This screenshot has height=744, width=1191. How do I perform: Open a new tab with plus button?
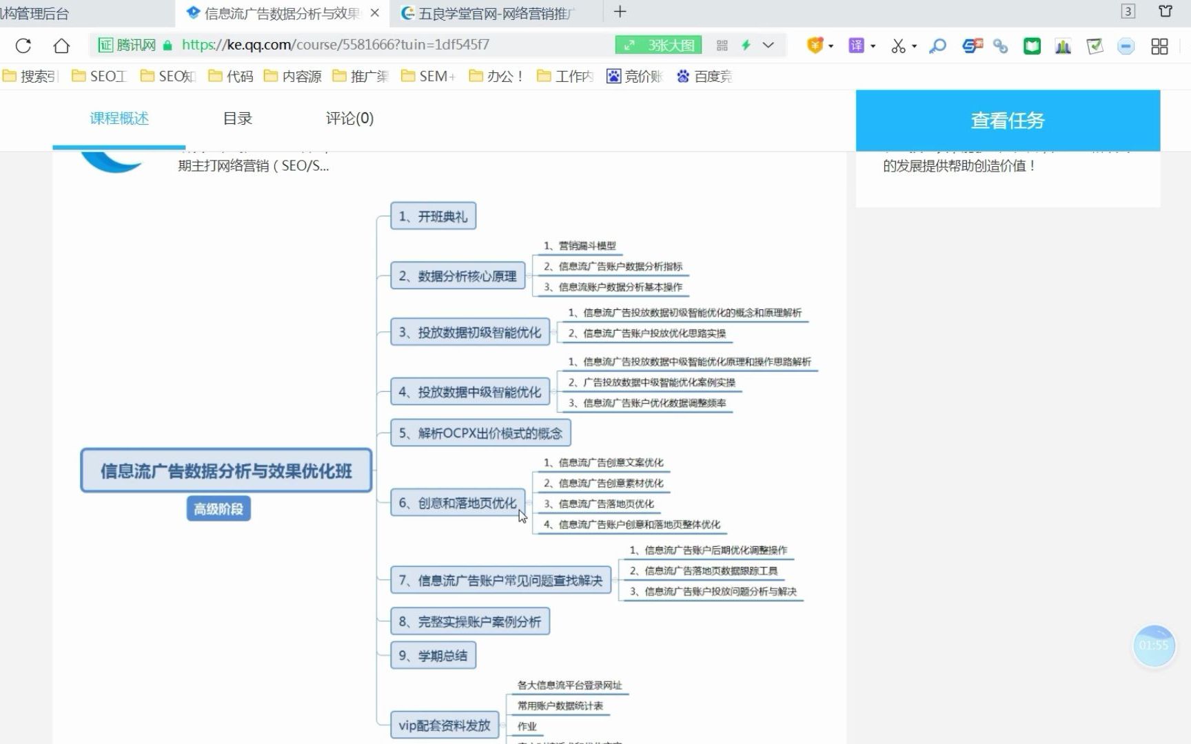[x=620, y=12]
